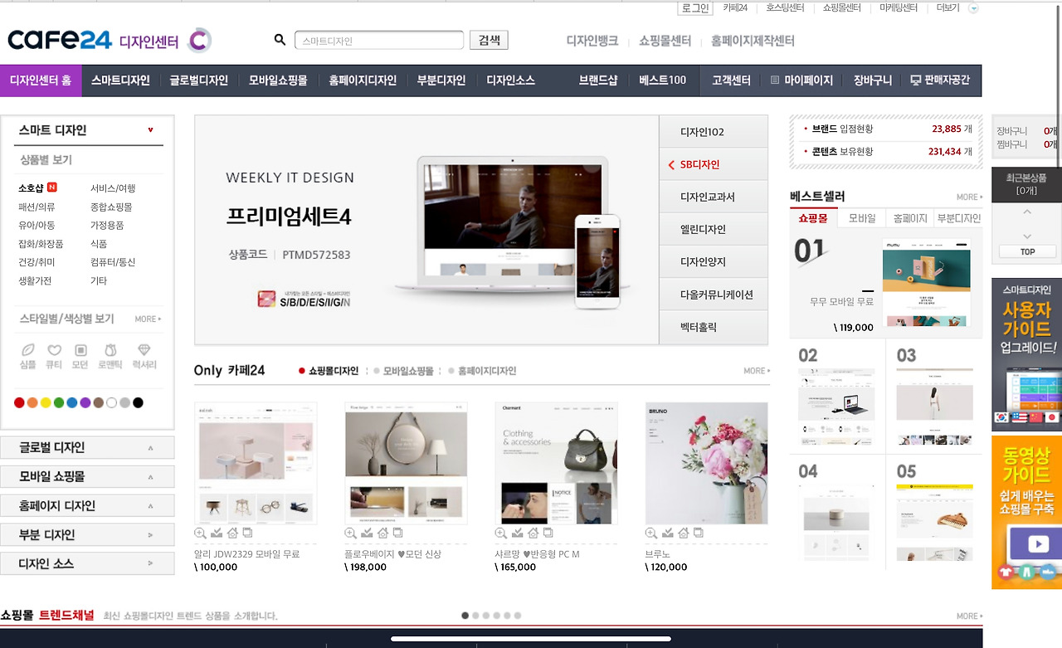The image size is (1062, 648).
Task: Select 쇼핑몰디자인 radio in Only 카페24
Action: 302,371
